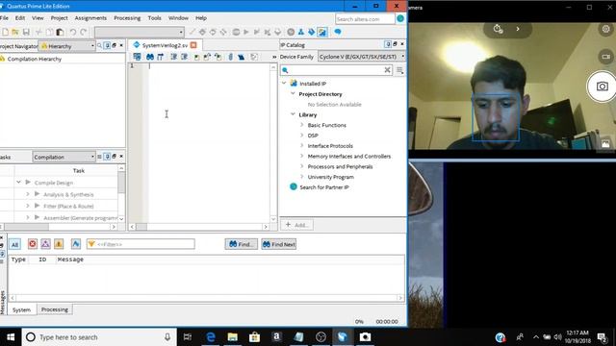Collapse the Installed IP tree node

point(284,84)
